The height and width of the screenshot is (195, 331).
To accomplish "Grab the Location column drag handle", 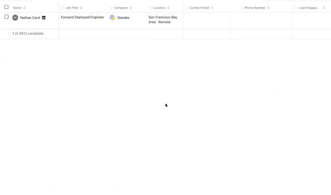I will point(150,8).
